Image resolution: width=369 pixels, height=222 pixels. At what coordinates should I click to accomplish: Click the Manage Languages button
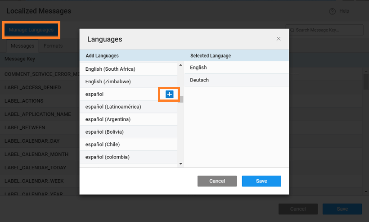click(31, 30)
